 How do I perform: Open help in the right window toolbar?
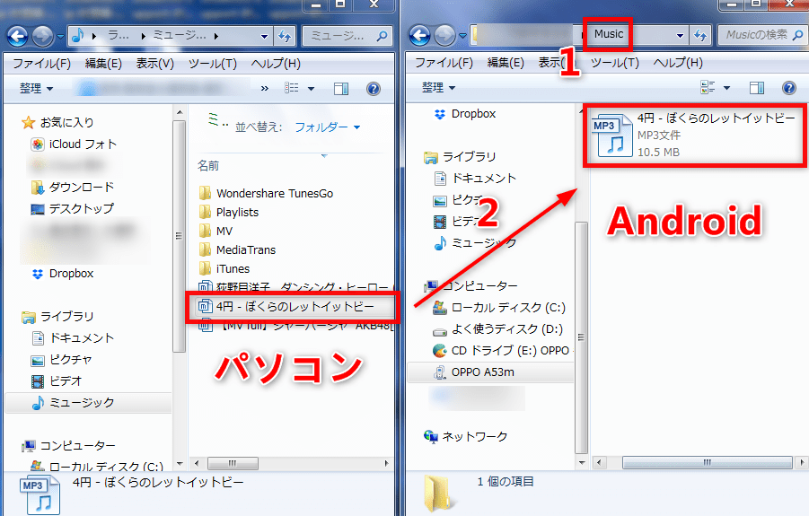coord(789,88)
